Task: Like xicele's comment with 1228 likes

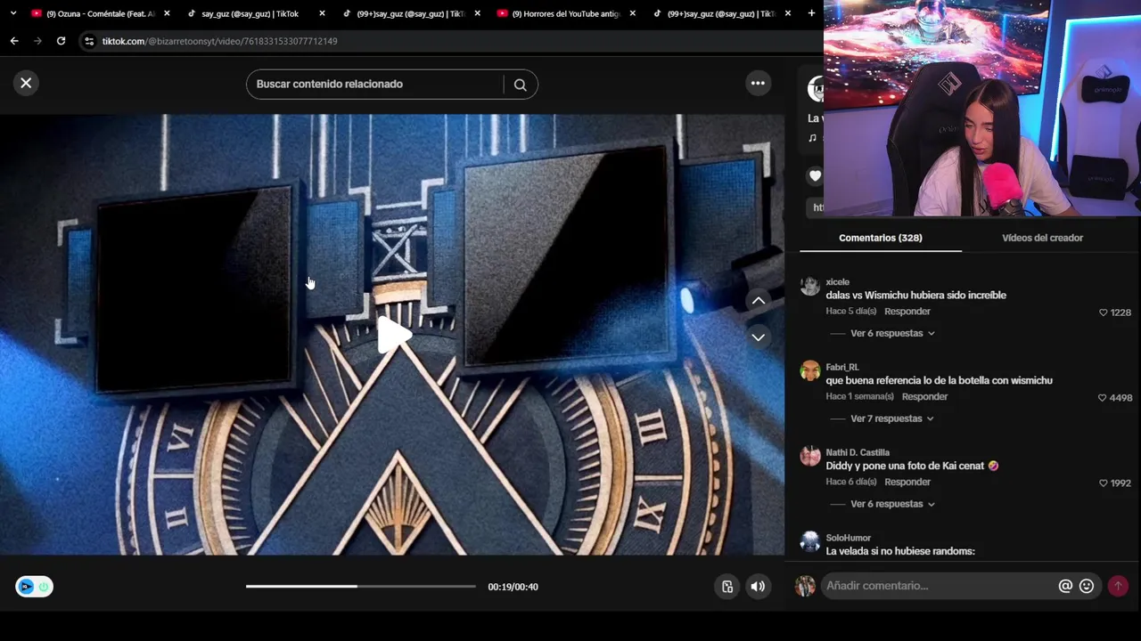Action: coord(1104,312)
